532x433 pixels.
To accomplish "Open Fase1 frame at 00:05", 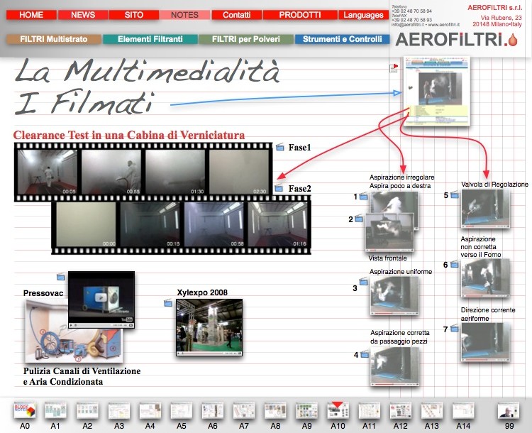I will 47,172.
